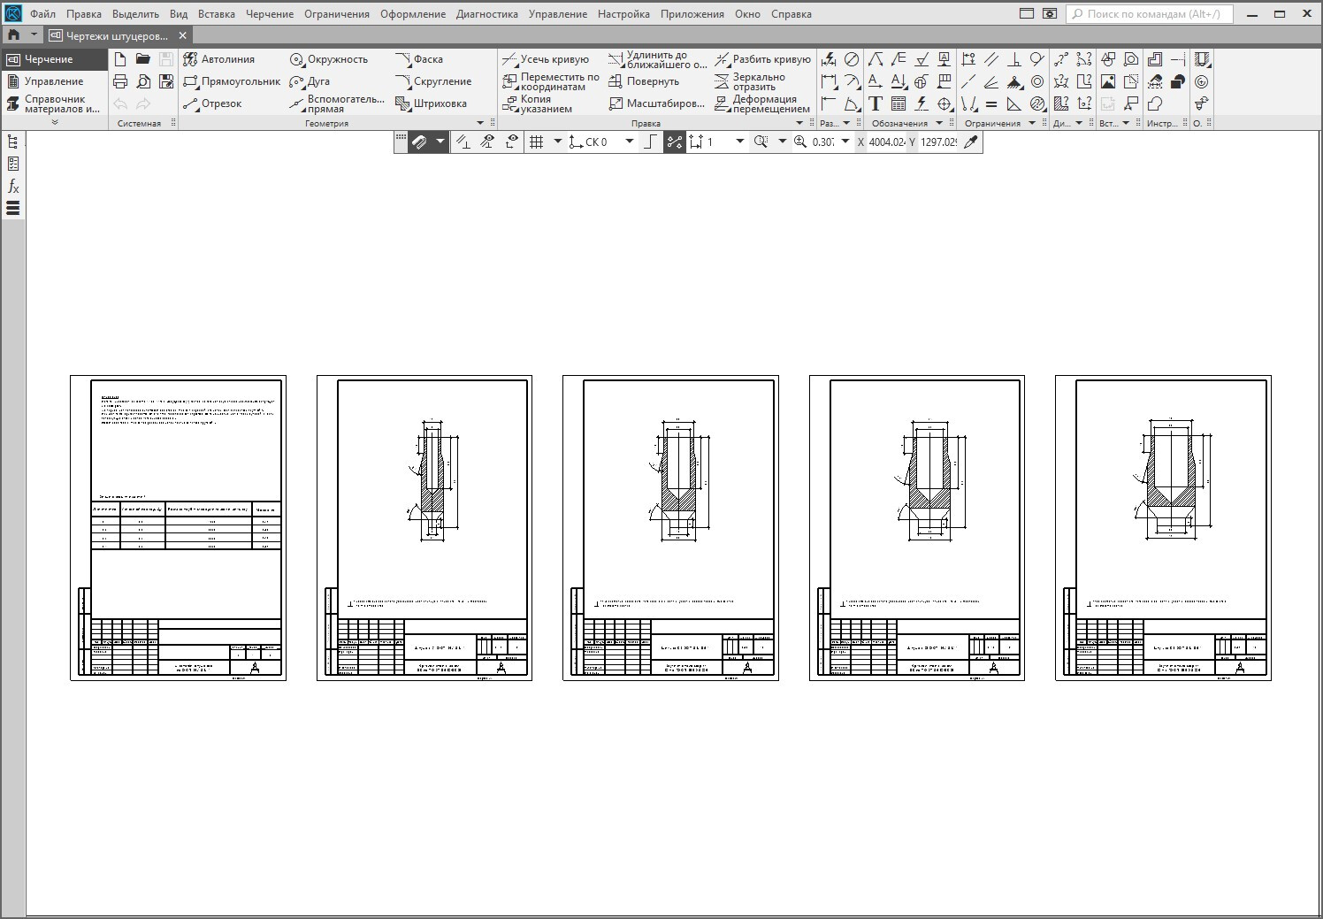Click the print icon in Системная panel
The image size is (1323, 919).
point(120,81)
